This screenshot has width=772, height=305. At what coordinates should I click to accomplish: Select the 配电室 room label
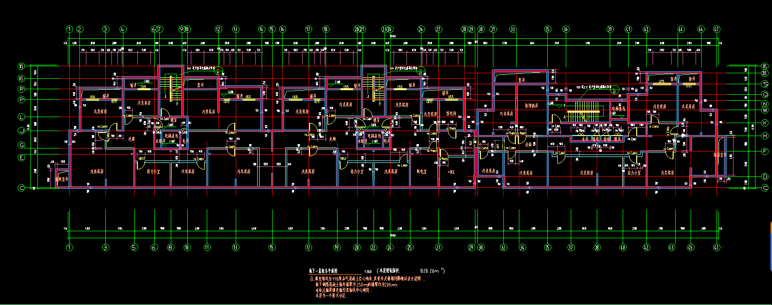click(422, 171)
